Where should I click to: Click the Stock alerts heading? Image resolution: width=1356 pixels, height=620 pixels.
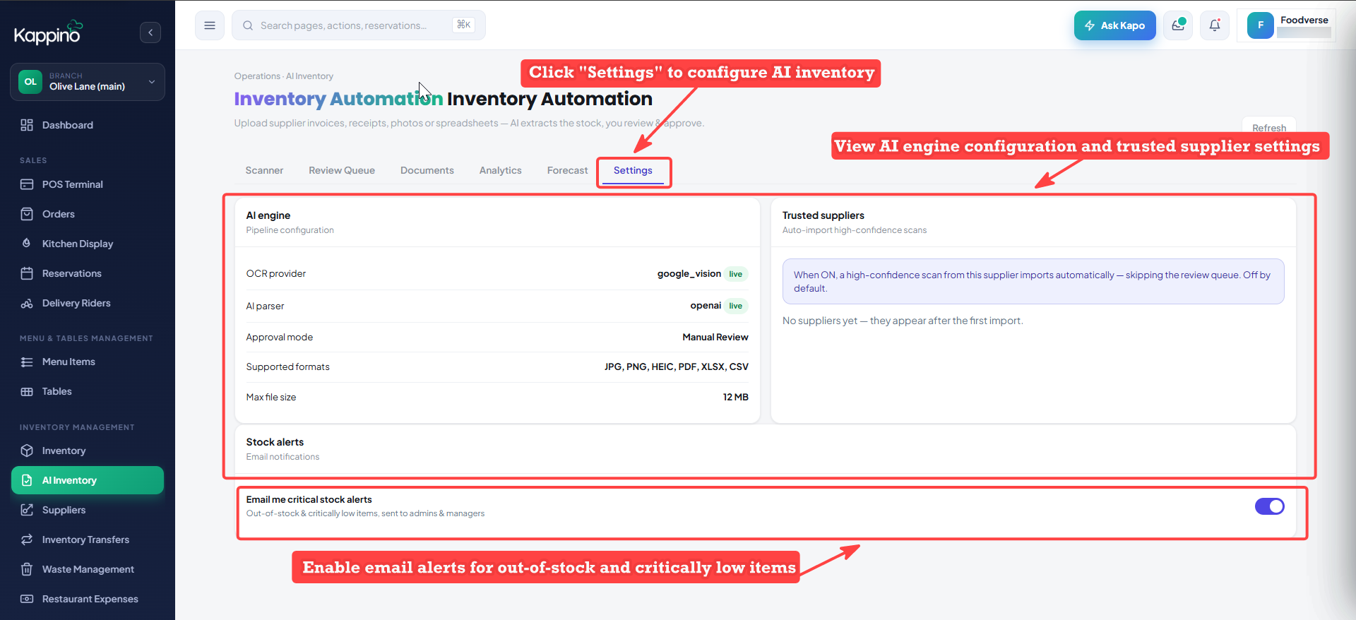(275, 442)
